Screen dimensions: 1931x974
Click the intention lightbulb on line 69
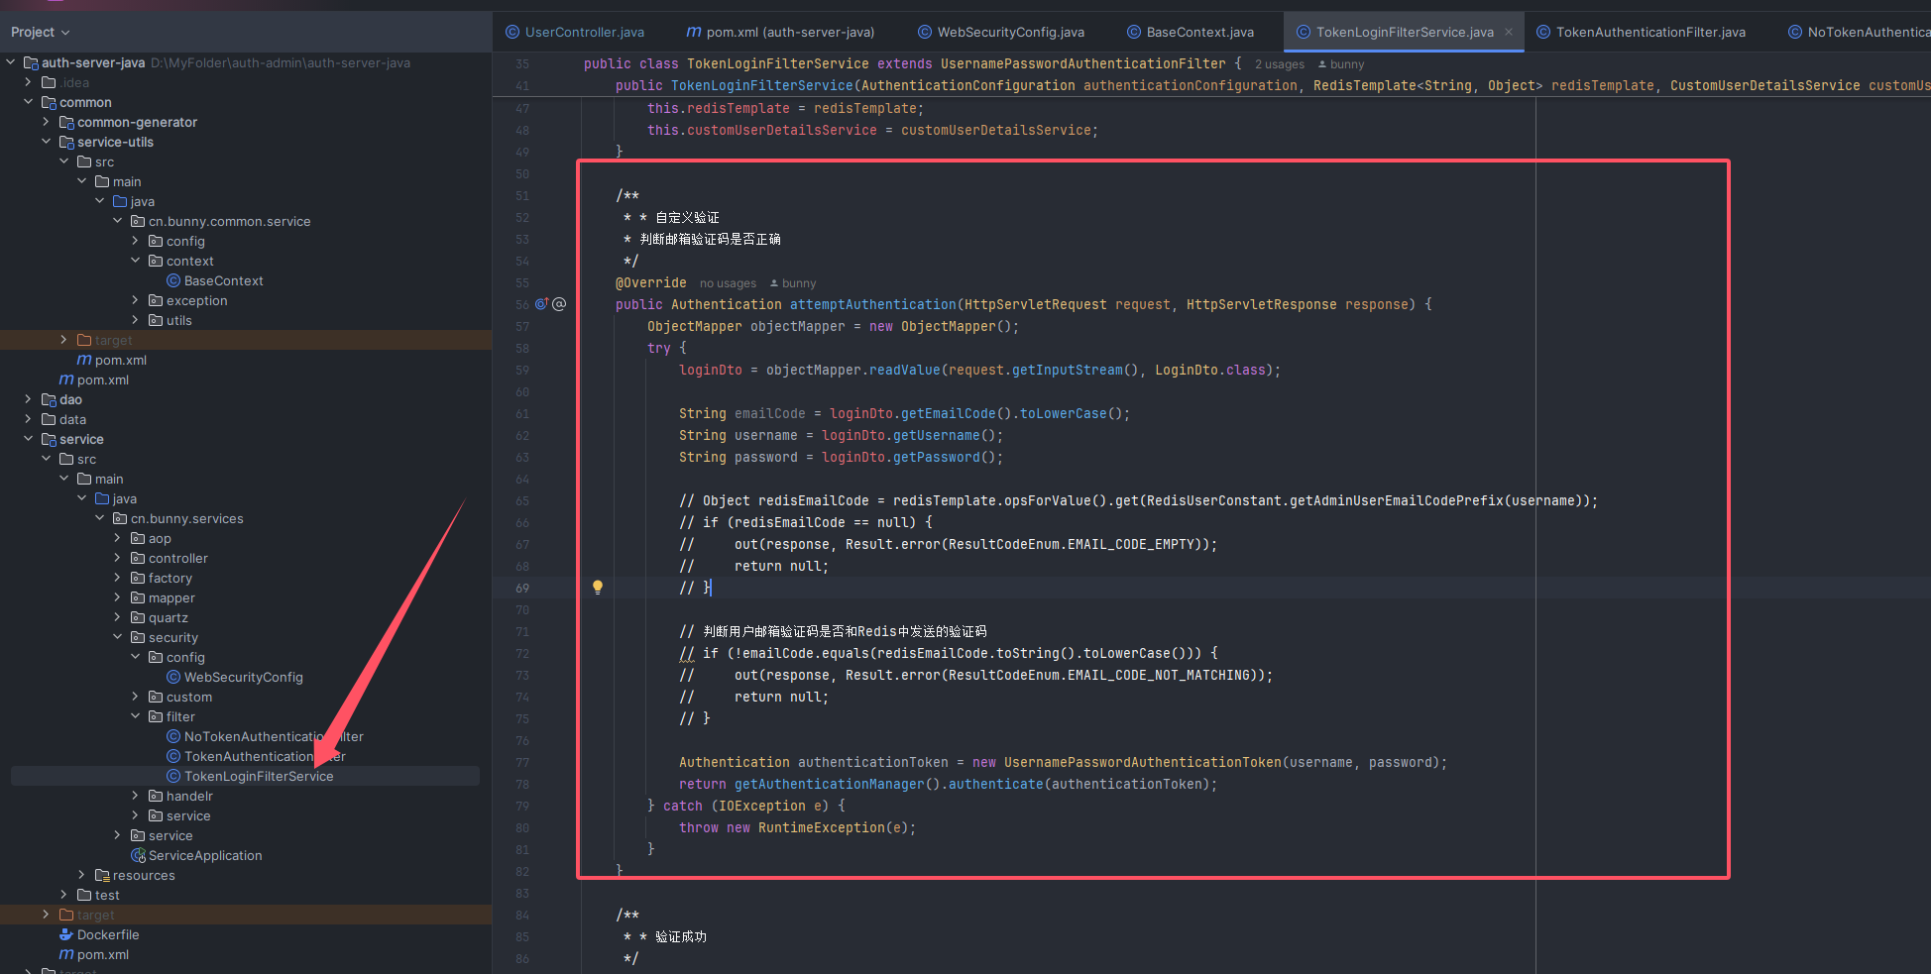point(598,587)
